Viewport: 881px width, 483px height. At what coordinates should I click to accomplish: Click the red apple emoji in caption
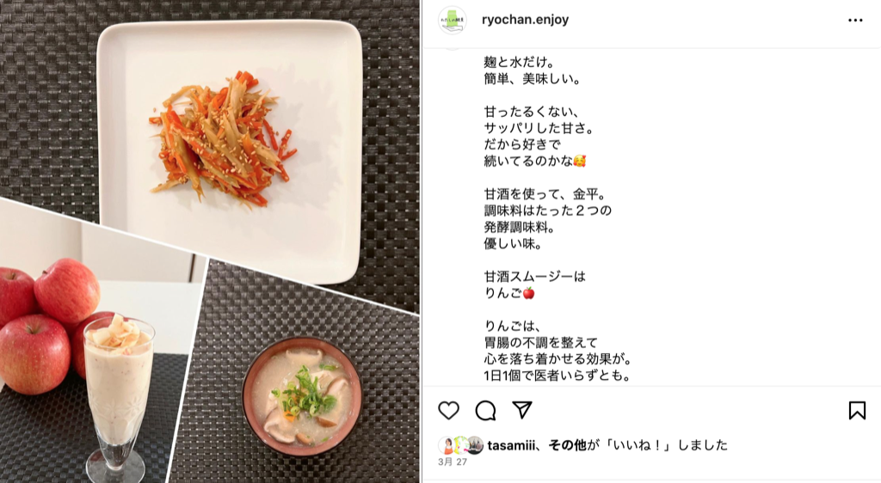tap(529, 293)
